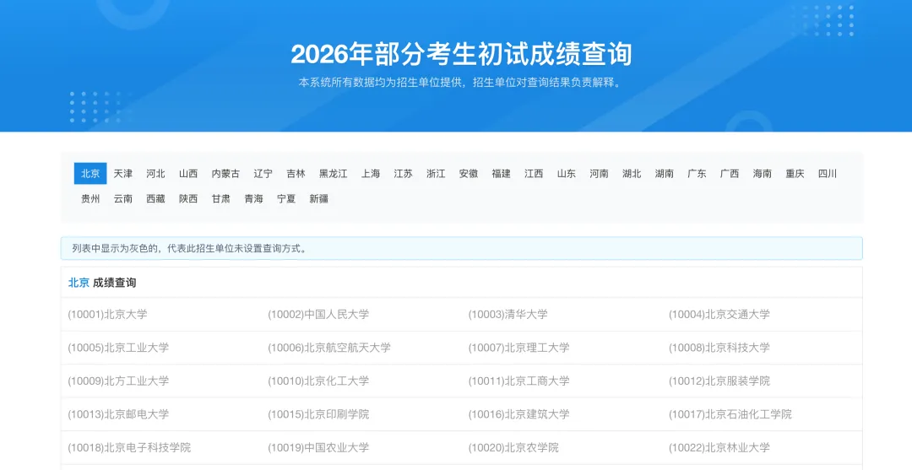
Task: Click (10002)中国人民大学 entry
Action: pyautogui.click(x=318, y=314)
